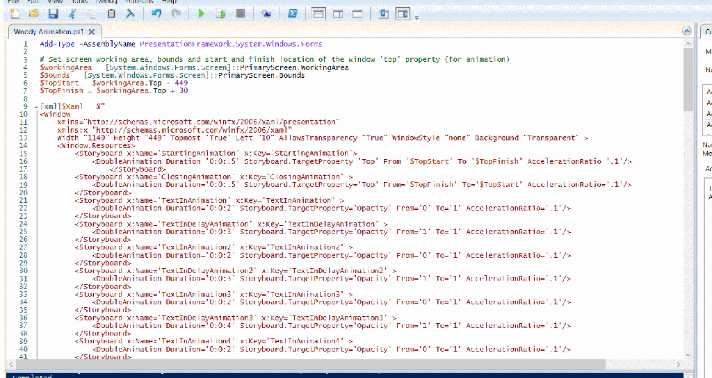
Task: Toggle Show Script Pane Maximized layout
Action: pos(357,13)
